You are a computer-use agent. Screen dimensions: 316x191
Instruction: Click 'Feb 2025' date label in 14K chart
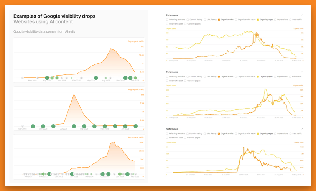click(76, 81)
